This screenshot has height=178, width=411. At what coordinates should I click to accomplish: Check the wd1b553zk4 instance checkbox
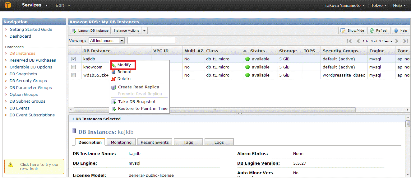pos(73,75)
